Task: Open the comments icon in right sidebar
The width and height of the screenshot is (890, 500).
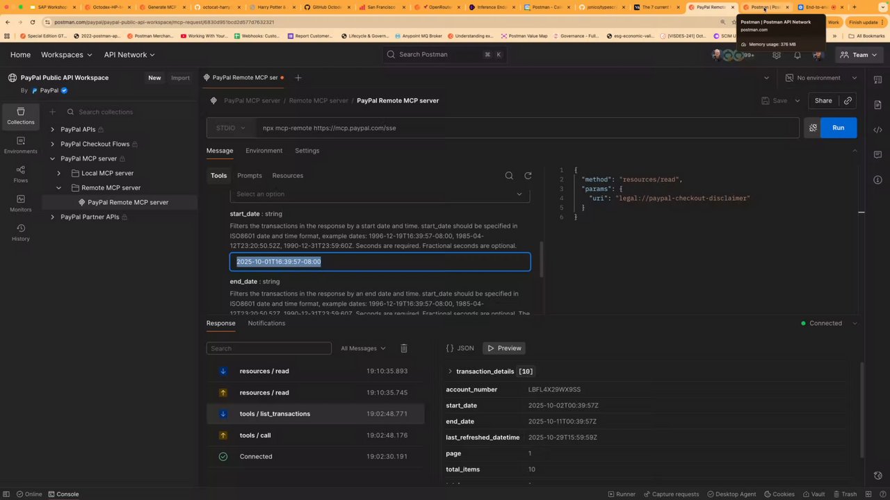Action: click(x=877, y=155)
